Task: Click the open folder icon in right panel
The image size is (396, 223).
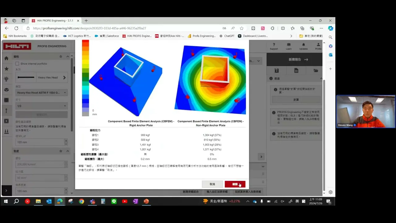Action: click(316, 71)
